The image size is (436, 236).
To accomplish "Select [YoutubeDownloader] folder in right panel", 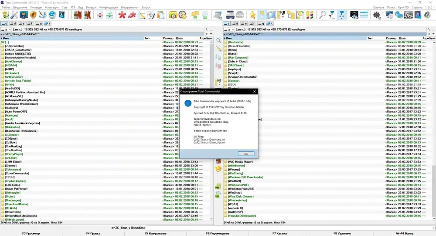I will point(242,216).
